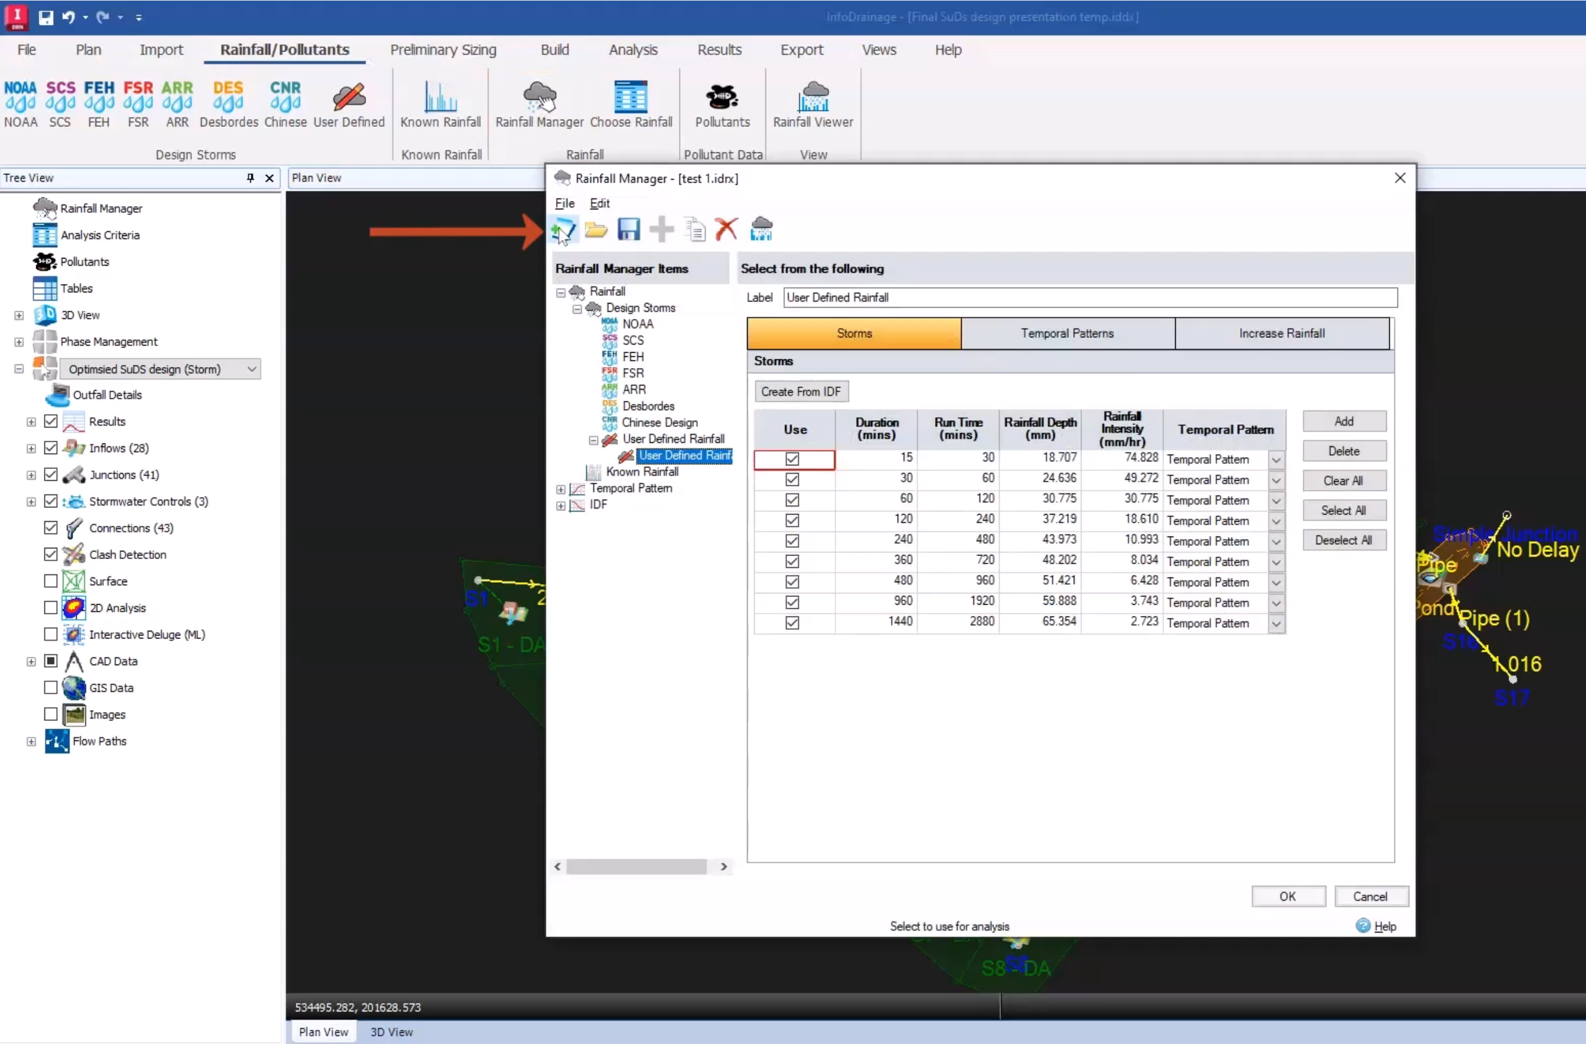Toggle checkbox for 15-minute duration storm
The height and width of the screenshot is (1044, 1586).
click(x=793, y=456)
